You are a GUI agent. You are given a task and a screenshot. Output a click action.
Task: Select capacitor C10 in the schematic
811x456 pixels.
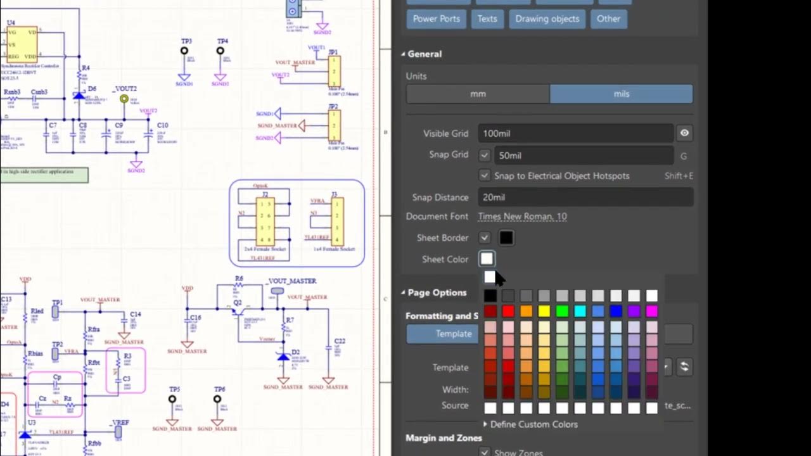pos(148,134)
